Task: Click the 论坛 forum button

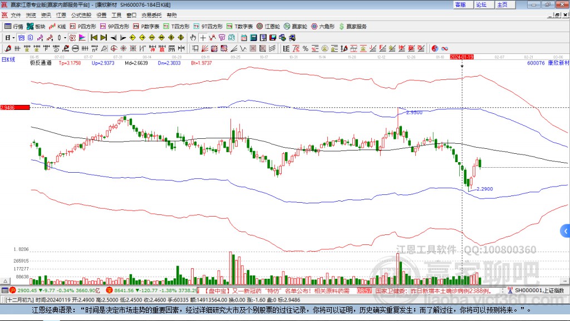Action: point(484,4)
